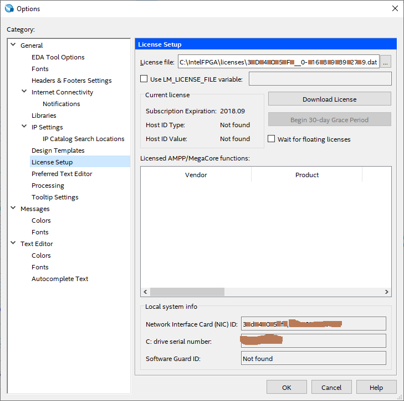Open Autocomplete Text settings
Screen dimensions: 404x401
point(60,279)
